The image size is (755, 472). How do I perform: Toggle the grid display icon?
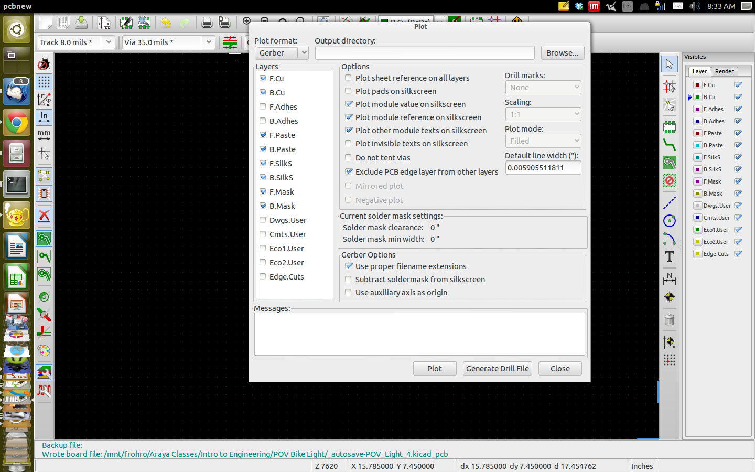coord(44,82)
